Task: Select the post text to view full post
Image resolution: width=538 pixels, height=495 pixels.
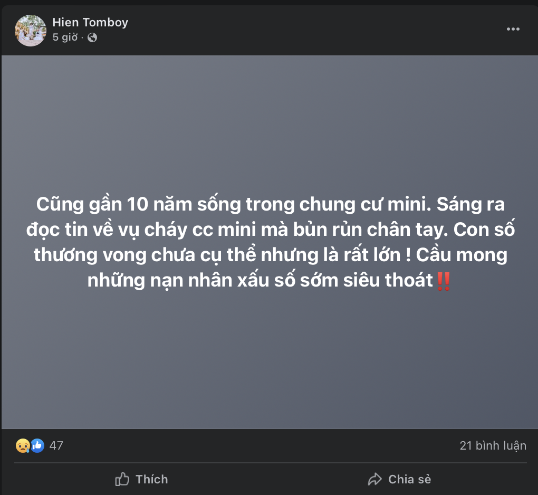Action: [x=269, y=242]
